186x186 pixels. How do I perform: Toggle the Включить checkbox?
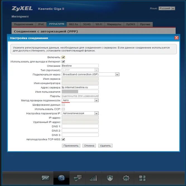63,57
